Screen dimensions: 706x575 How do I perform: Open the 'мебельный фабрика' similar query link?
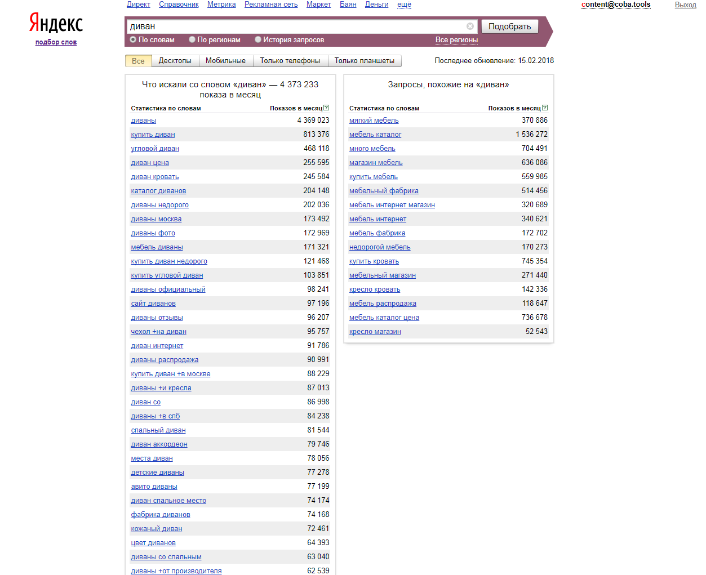pyautogui.click(x=384, y=191)
